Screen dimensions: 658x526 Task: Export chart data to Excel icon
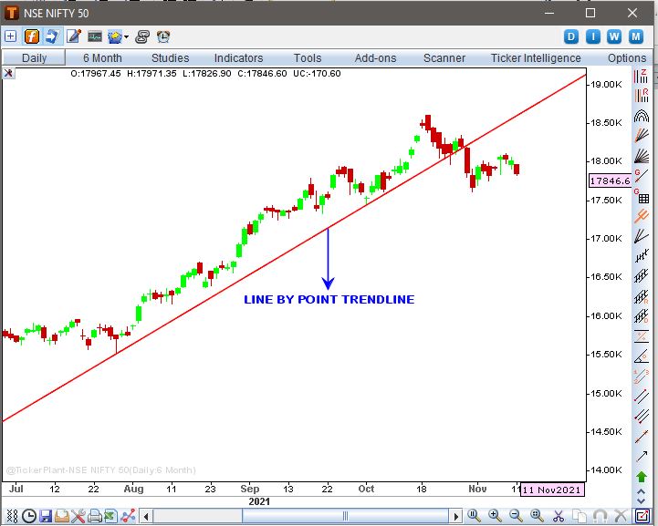point(110,516)
